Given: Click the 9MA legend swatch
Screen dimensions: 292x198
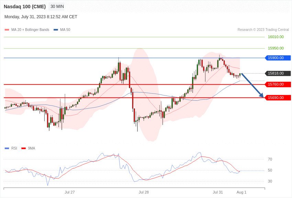Looking at the screenshot, I should 24,148.
